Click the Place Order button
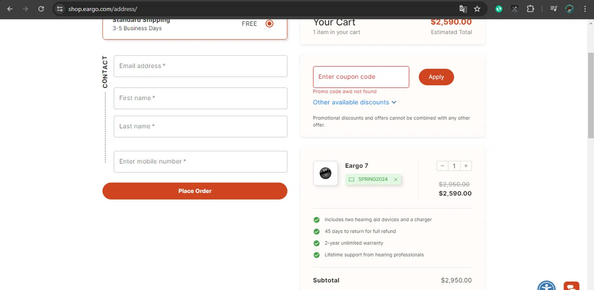This screenshot has height=290, width=594. [x=195, y=191]
